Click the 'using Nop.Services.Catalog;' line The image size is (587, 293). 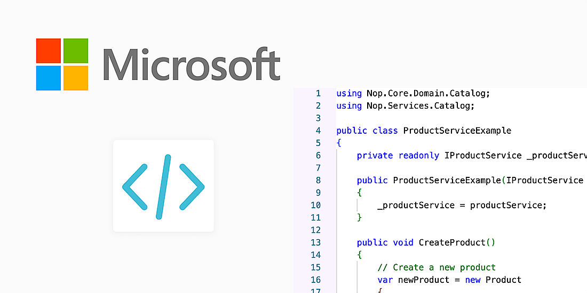pyautogui.click(x=406, y=106)
